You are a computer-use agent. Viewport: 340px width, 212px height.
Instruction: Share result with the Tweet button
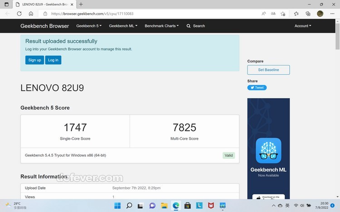click(x=257, y=88)
